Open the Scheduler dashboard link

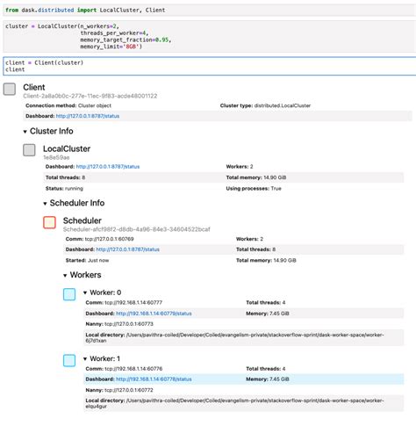127,249
